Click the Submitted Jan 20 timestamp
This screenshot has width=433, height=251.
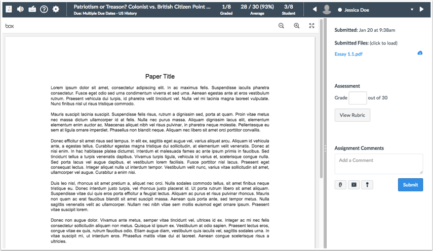[365, 30]
